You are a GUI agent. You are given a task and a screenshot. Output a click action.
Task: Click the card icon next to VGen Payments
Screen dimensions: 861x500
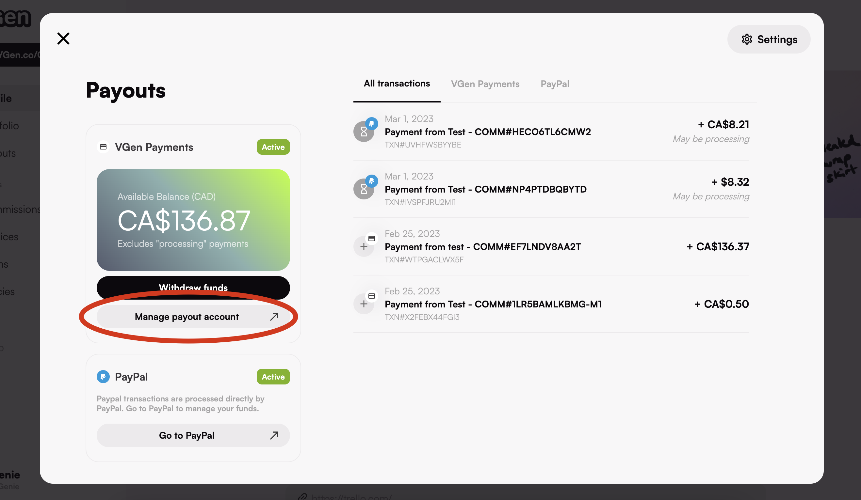(103, 147)
